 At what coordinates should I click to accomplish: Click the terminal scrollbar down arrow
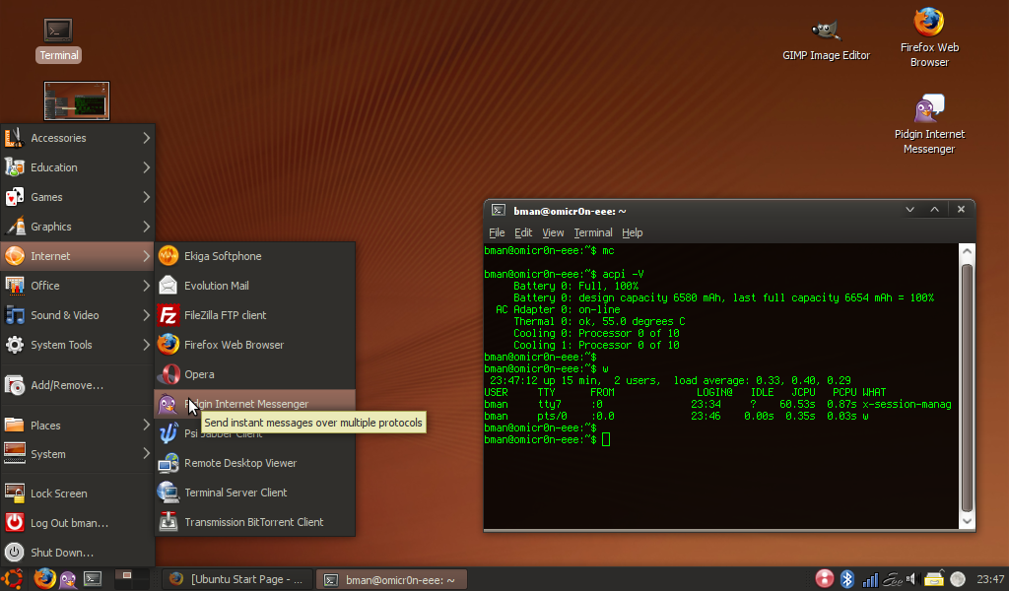(x=967, y=521)
